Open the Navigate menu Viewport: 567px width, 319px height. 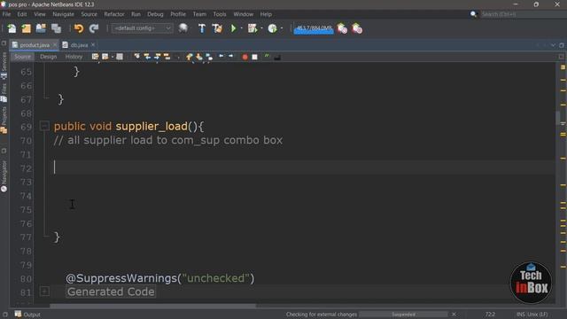click(63, 14)
